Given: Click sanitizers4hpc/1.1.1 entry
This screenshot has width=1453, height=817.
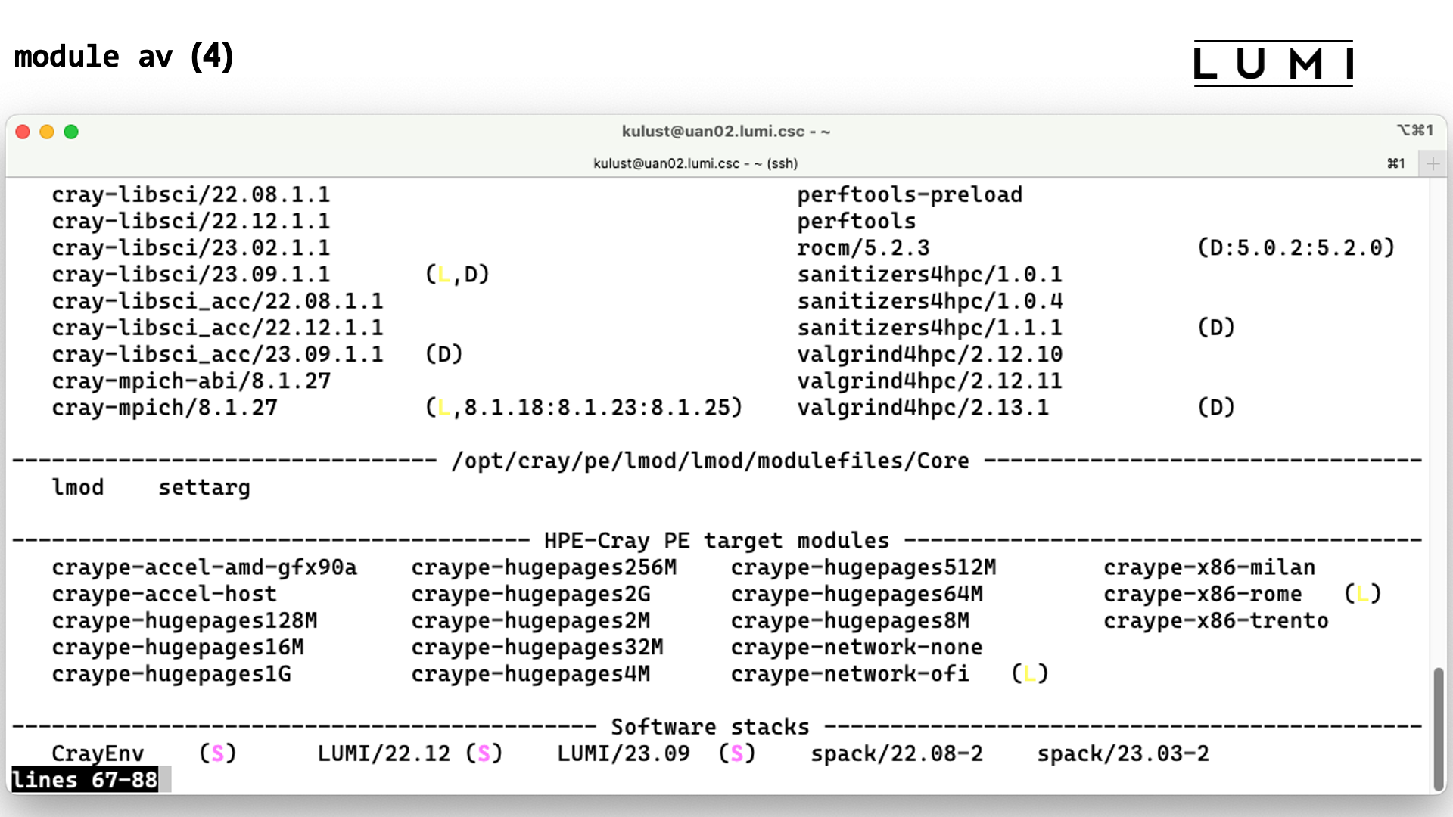Looking at the screenshot, I should pyautogui.click(x=929, y=328).
